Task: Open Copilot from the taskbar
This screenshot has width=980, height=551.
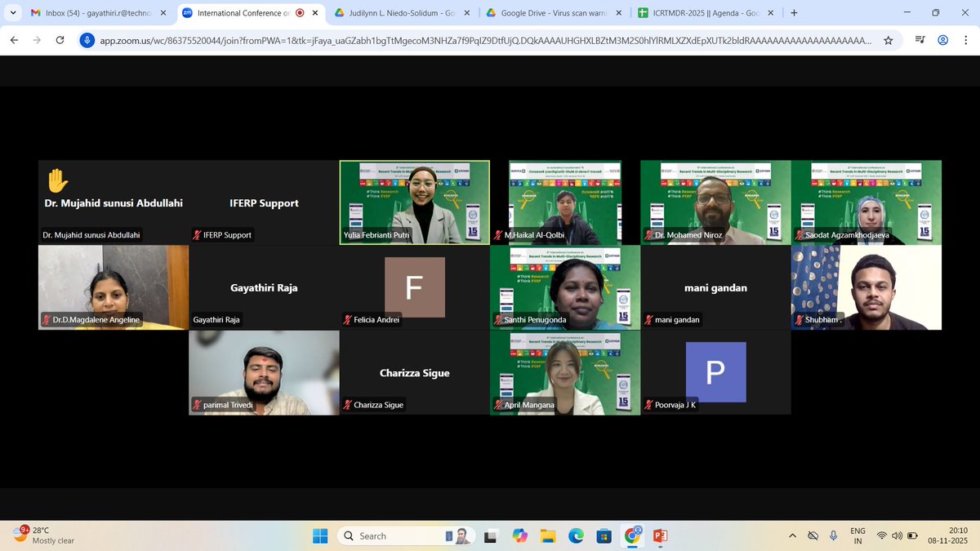Action: [520, 535]
